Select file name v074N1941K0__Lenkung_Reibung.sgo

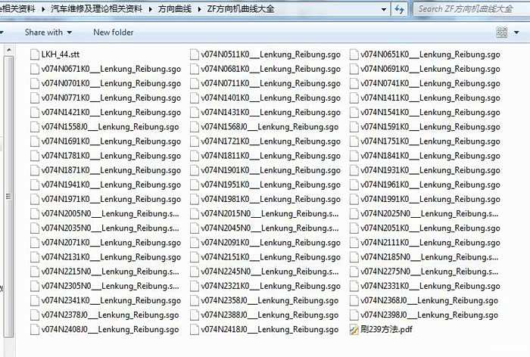(111, 185)
